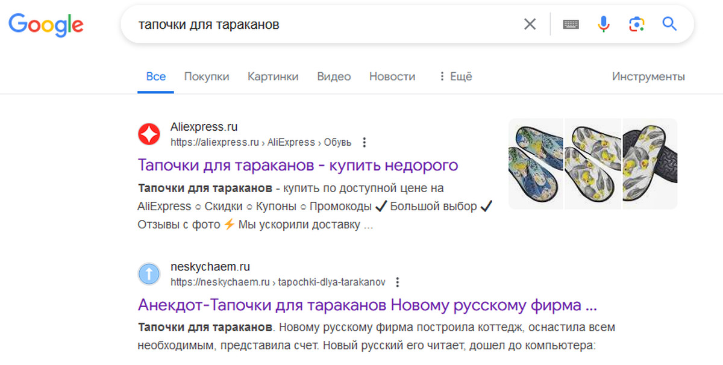This screenshot has width=723, height=365.
Task: Open Google Lens image search icon
Action: (636, 24)
